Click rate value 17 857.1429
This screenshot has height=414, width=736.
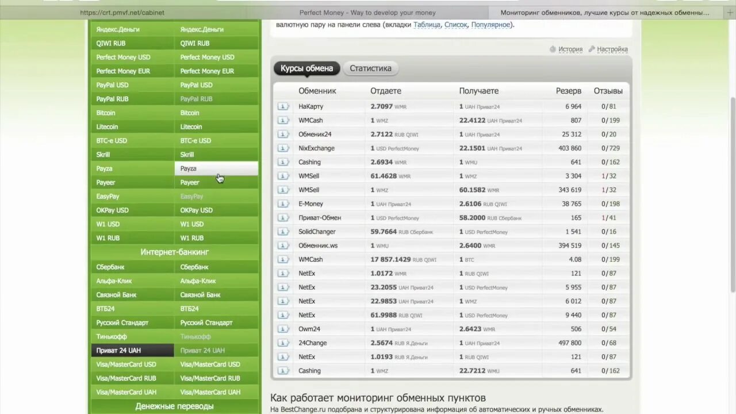[x=390, y=259]
